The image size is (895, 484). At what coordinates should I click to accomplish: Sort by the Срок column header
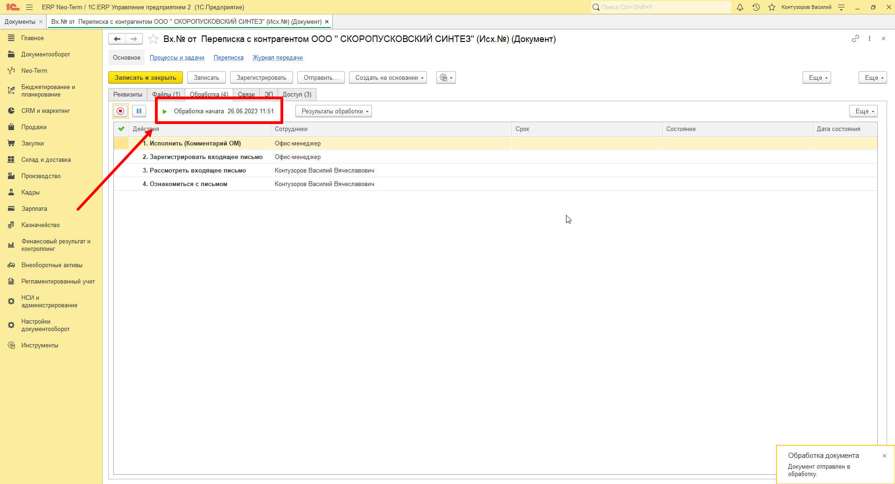(587, 129)
